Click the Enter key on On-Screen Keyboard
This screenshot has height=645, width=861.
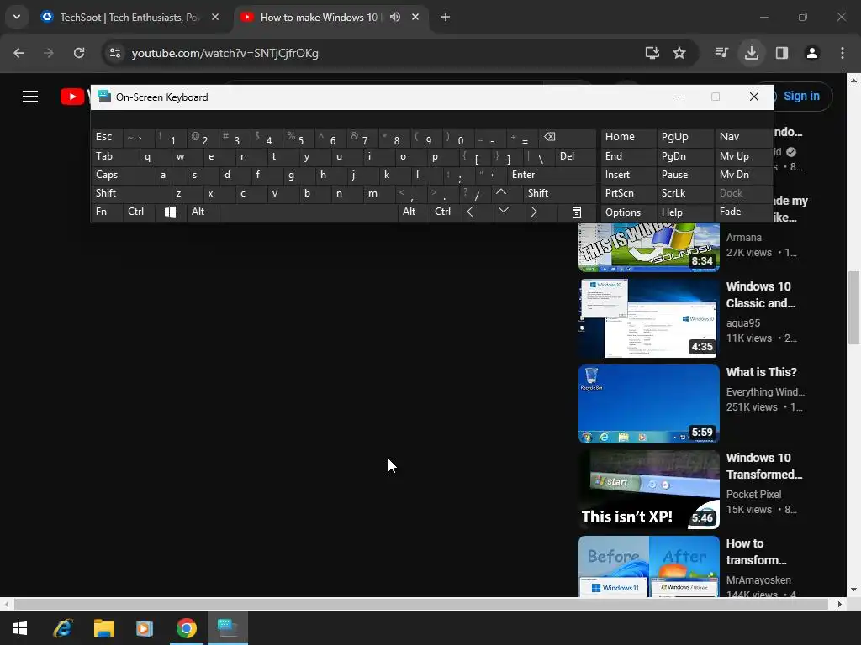coord(552,175)
